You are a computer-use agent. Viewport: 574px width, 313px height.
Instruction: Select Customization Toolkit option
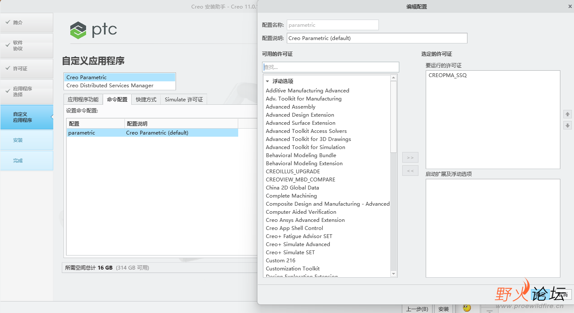pos(293,269)
